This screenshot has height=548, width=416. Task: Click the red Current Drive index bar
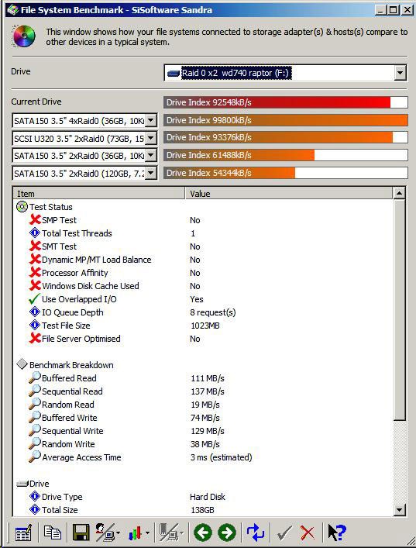[x=285, y=102]
